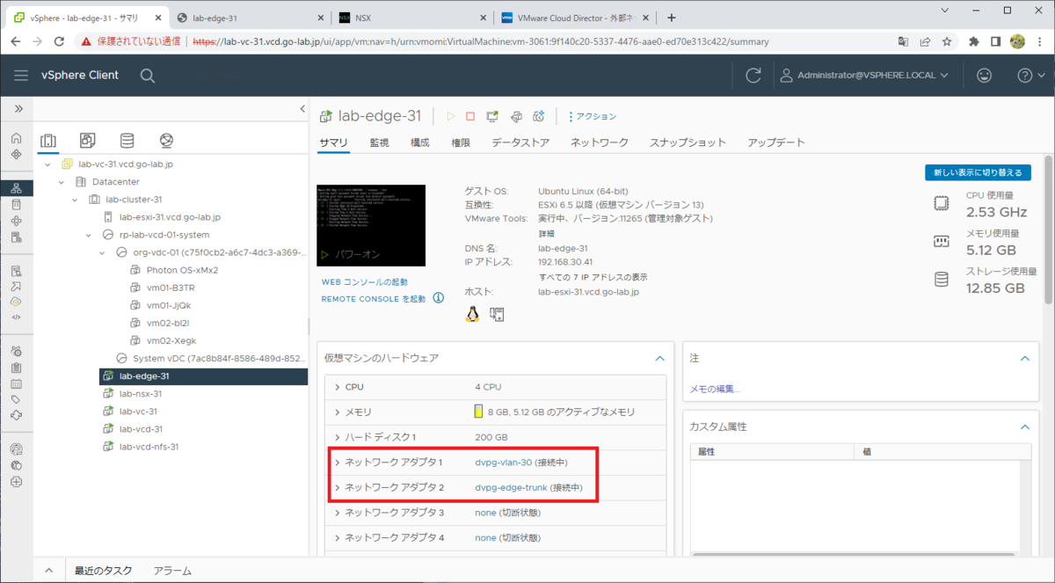Open the アラーム tab at bottom

[172, 571]
